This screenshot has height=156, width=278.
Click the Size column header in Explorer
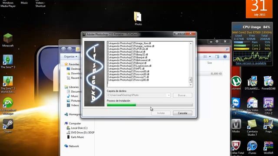(x=209, y=63)
